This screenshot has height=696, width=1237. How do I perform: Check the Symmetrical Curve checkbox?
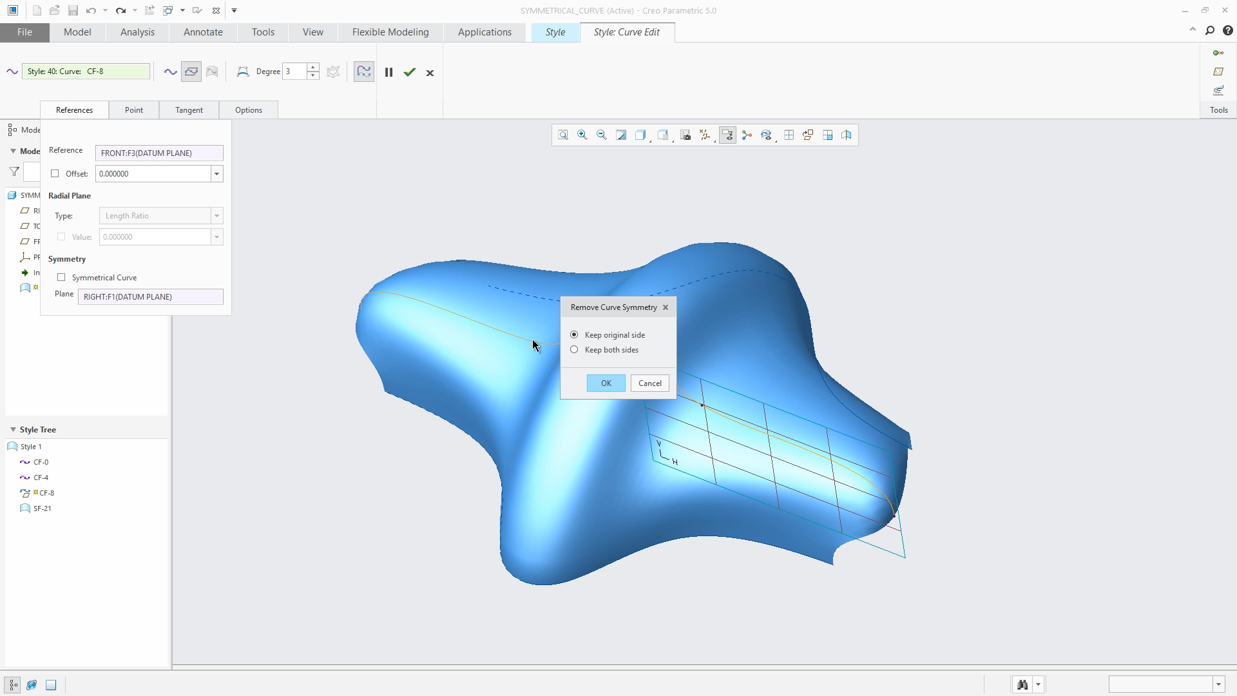(x=61, y=278)
